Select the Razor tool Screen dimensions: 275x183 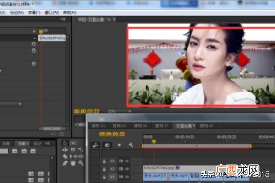coord(65,156)
